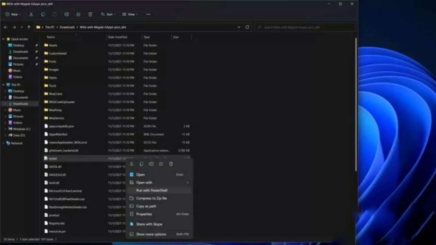Go up one folder level arrow
This screenshot has height=245, width=436.
click(29, 27)
